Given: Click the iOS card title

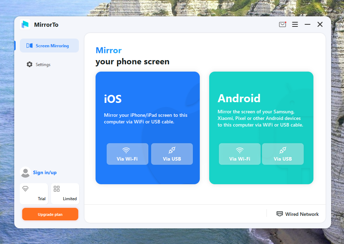Looking at the screenshot, I should (x=113, y=99).
